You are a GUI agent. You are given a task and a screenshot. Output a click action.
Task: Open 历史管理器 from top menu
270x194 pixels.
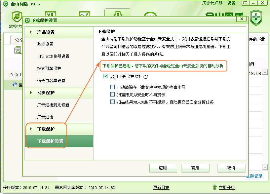[212, 3]
